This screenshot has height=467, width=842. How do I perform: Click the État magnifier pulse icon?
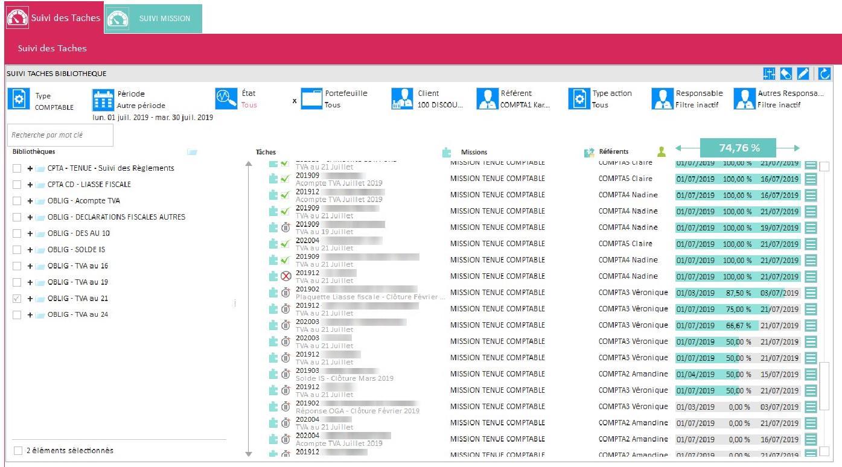(x=226, y=99)
